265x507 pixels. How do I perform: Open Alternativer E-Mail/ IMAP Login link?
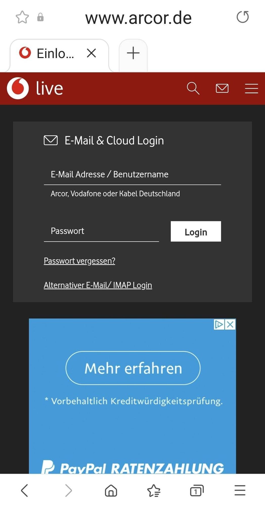pyautogui.click(x=98, y=285)
